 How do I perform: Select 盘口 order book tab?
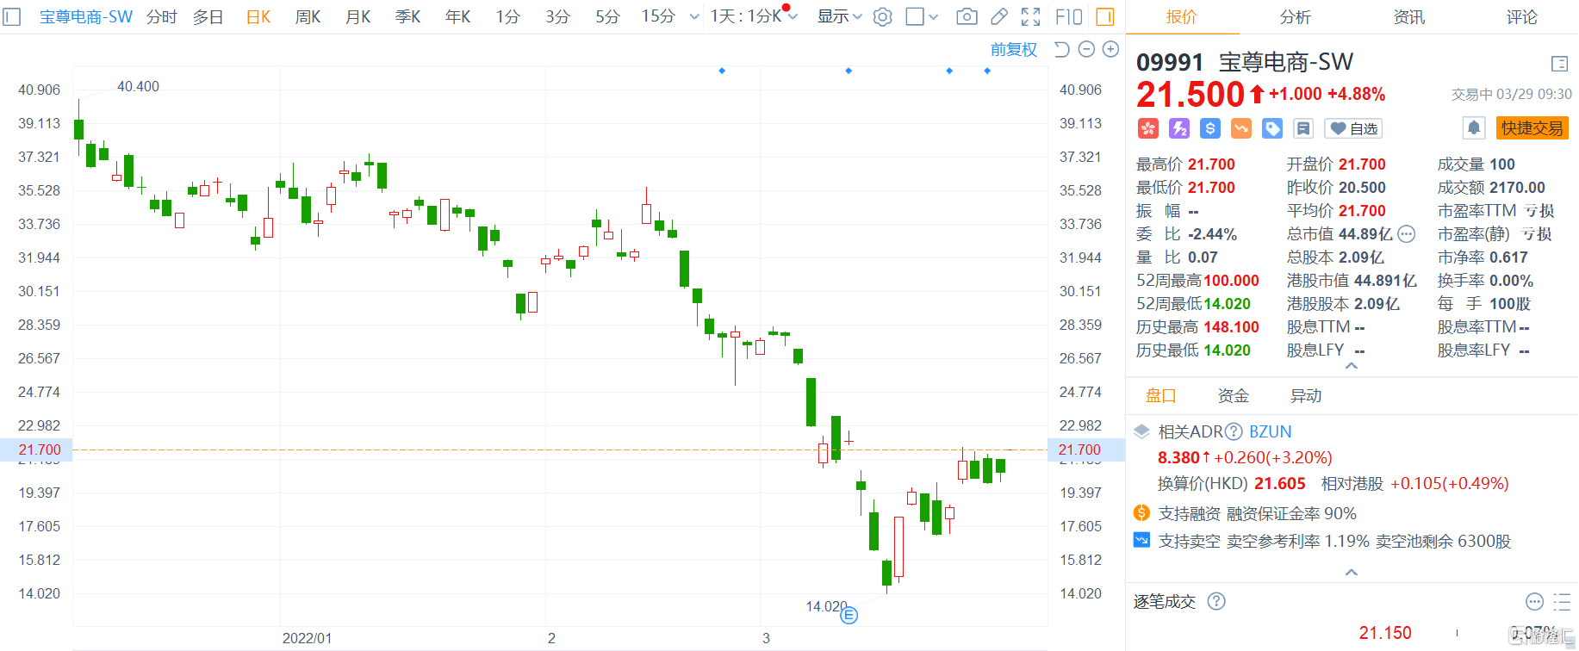point(1160,396)
